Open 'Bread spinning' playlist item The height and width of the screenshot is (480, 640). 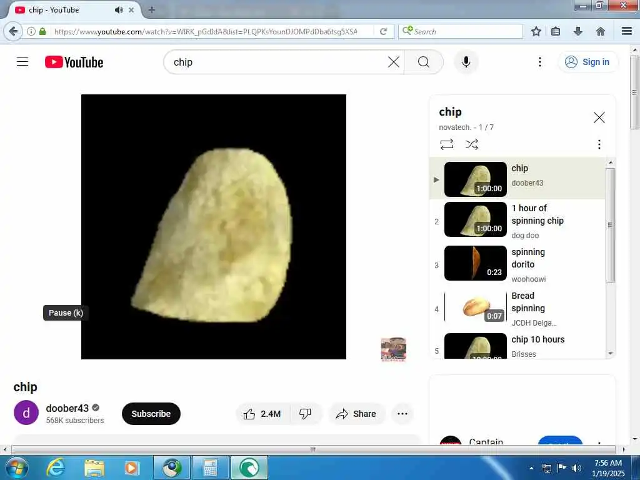517,309
